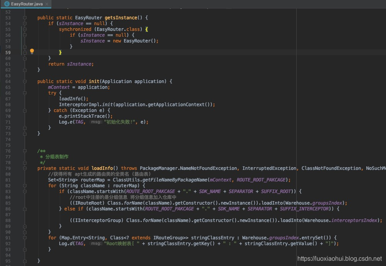Click line number 59 in gutter
This screenshot has width=386, height=266.
tap(8, 53)
